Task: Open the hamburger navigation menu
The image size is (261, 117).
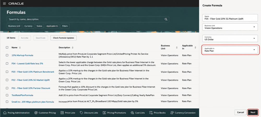Action: (x=4, y=3)
